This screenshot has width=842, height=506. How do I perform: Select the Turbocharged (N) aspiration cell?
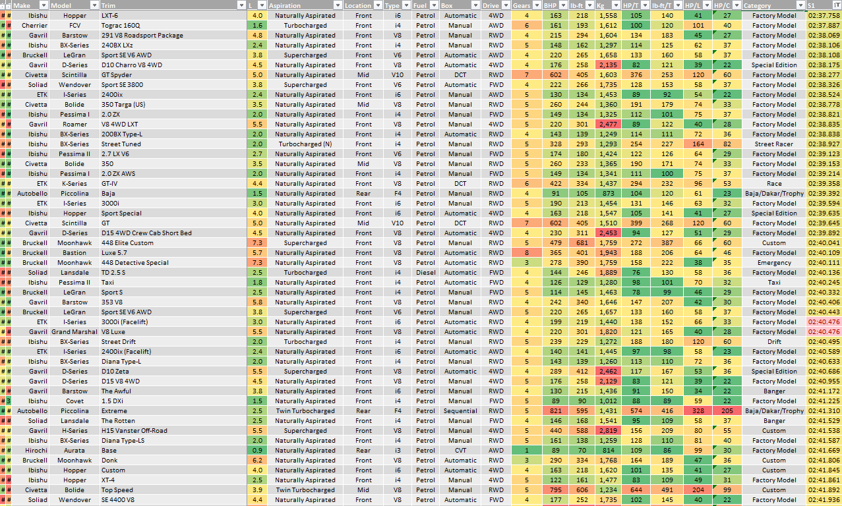[x=305, y=144]
